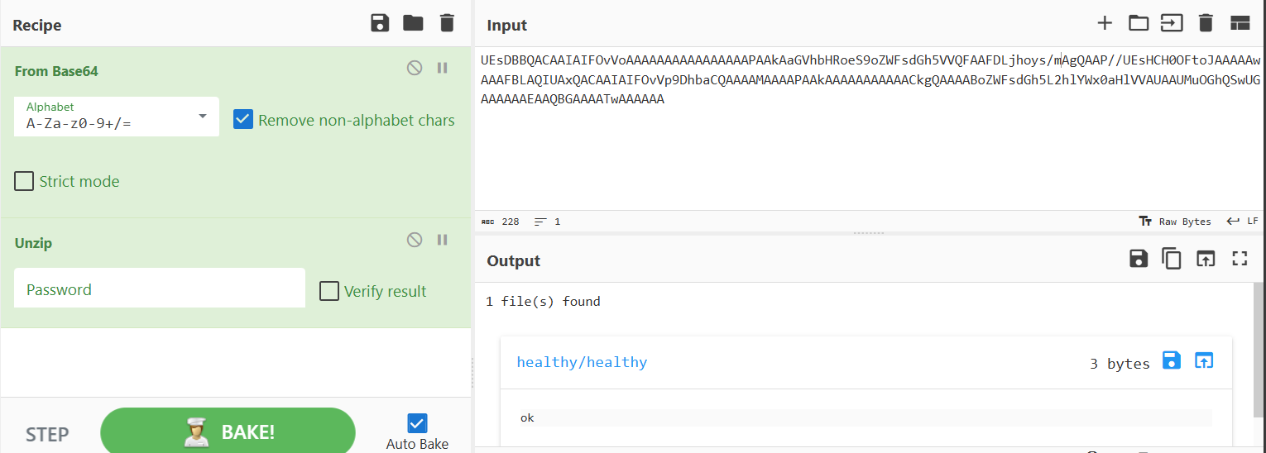Clear input and output
Viewport: 1266px width, 453px height.
tap(1206, 23)
